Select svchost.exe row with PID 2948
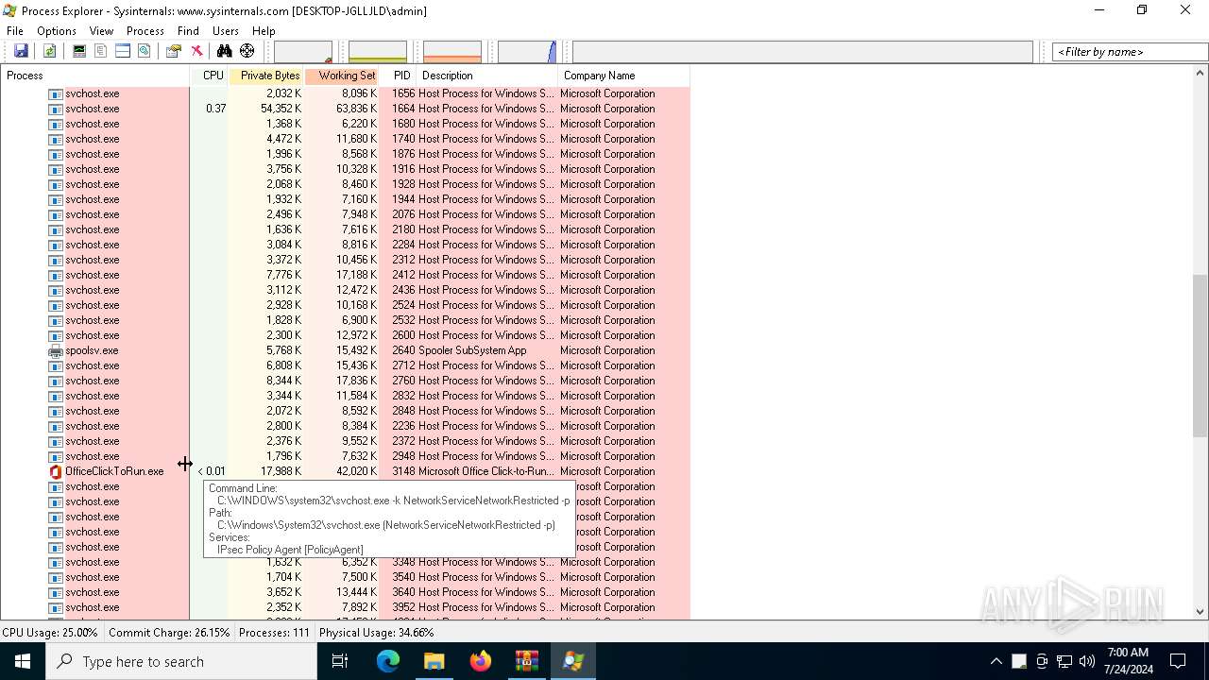 click(x=345, y=456)
